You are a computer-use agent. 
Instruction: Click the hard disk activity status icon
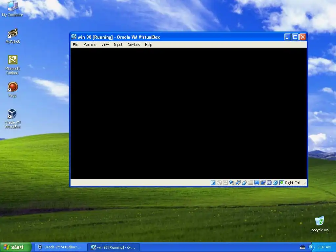[x=213, y=182]
